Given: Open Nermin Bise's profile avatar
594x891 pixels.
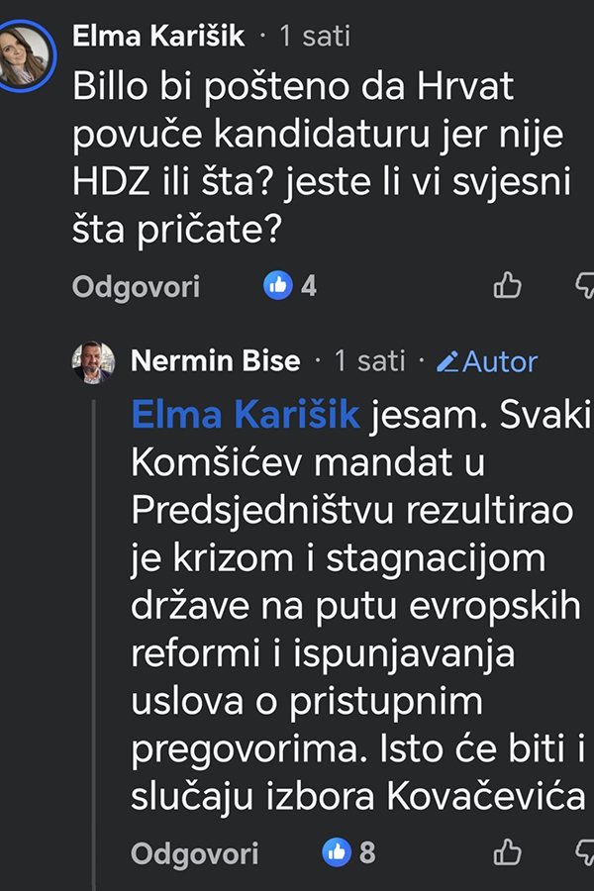Looking at the screenshot, I should pos(93,361).
